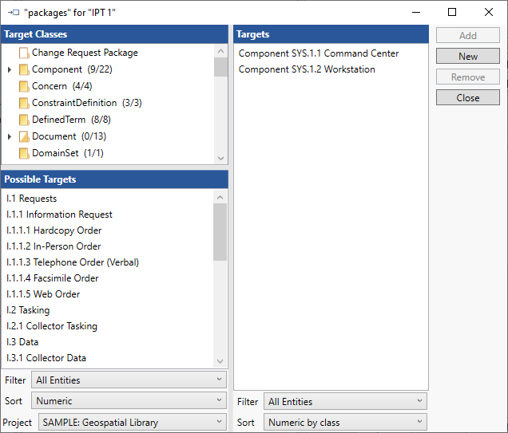Click the Concern folder icon
Image resolution: width=508 pixels, height=433 pixels.
tap(24, 86)
